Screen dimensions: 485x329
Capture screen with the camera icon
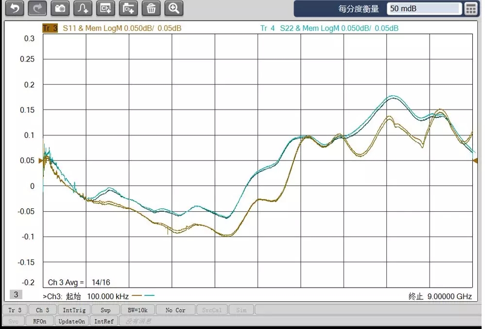tap(60, 8)
